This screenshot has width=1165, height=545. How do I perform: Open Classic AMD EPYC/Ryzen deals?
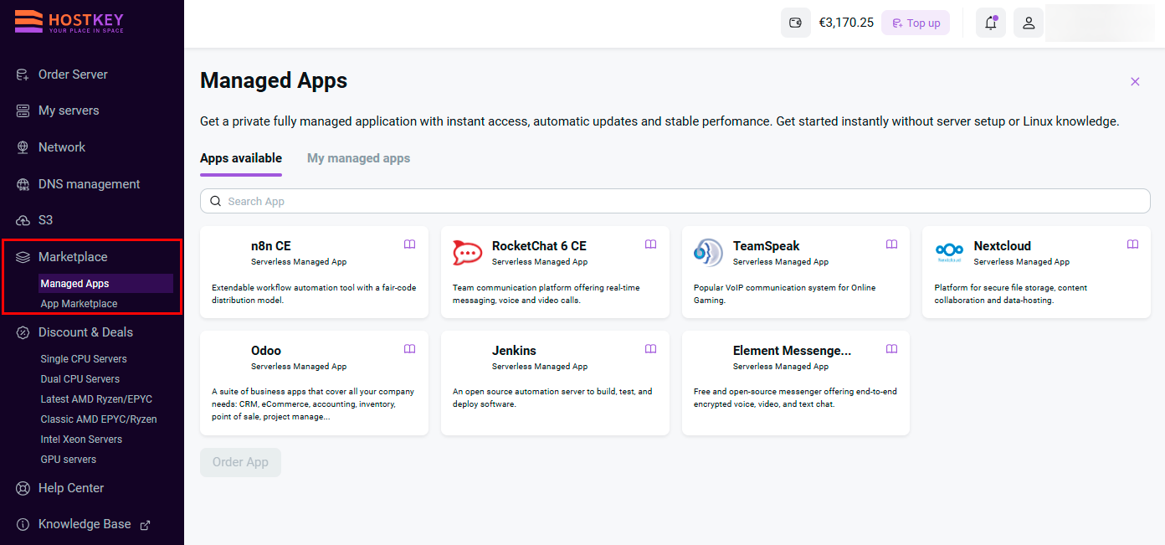tap(99, 419)
